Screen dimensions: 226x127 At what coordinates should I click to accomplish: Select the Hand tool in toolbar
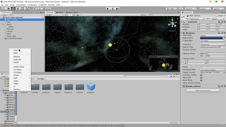[4, 8]
